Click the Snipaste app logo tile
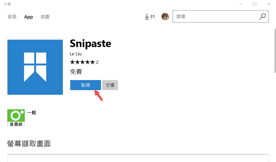Viewport: 276px width, 162px height. tap(35, 67)
